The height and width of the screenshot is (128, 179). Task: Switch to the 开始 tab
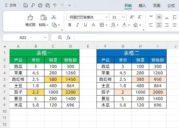pyautogui.click(x=128, y=6)
